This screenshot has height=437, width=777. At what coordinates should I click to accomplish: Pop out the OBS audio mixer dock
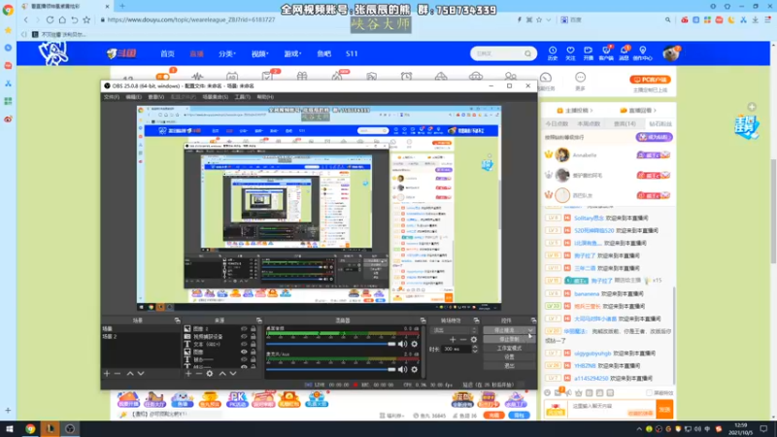tap(422, 320)
